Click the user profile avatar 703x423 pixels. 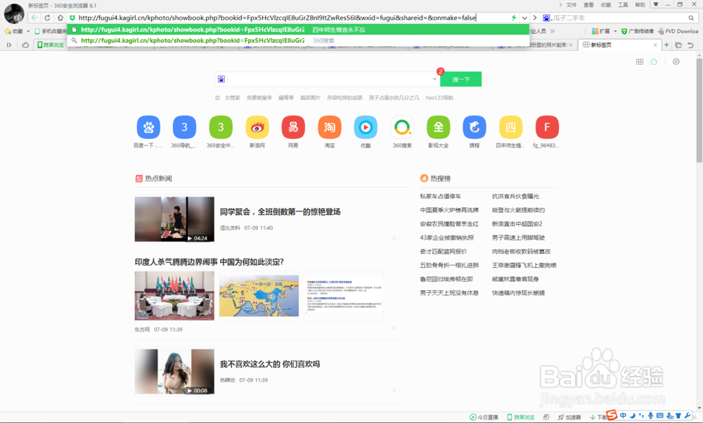[14, 13]
